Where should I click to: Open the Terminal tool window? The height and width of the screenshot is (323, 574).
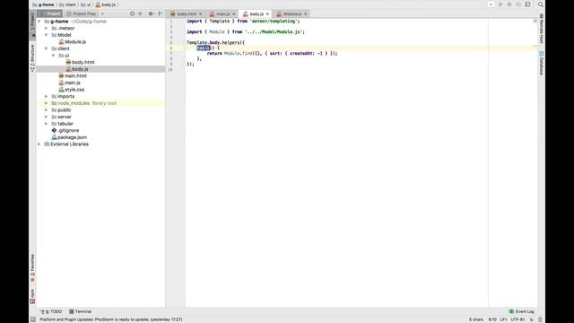[x=80, y=311]
